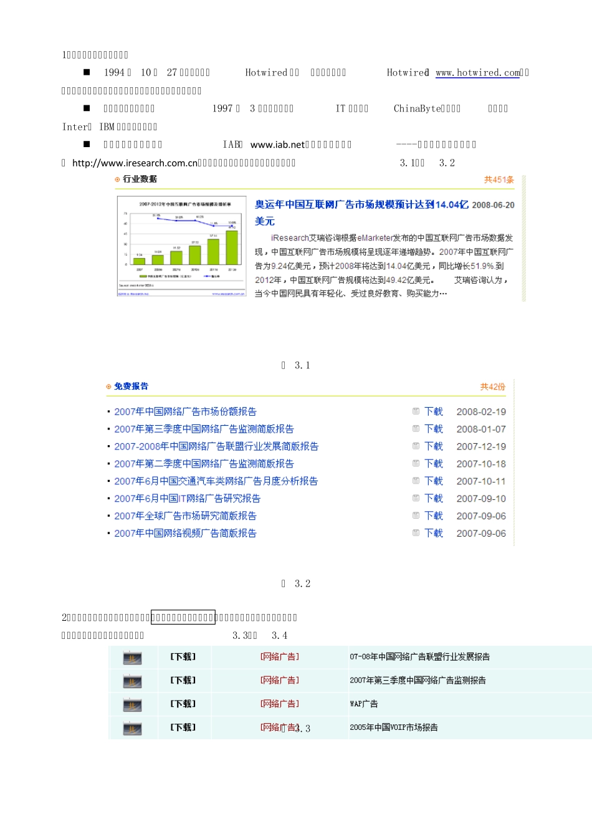
Task: Click file icon in WAP广告 row
Action: pyautogui.click(x=132, y=706)
